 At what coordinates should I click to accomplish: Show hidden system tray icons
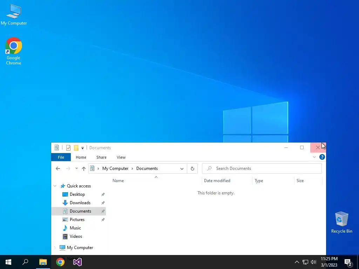297,262
